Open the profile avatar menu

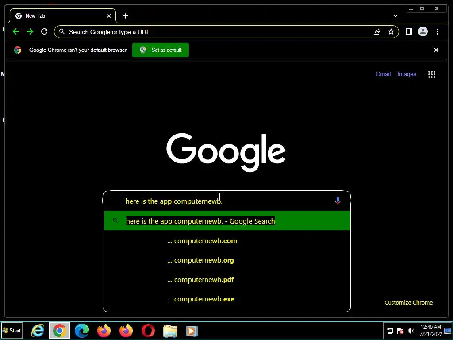coord(422,31)
